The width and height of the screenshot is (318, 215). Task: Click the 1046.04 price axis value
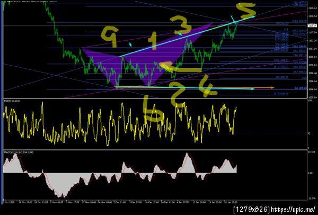(313, 89)
